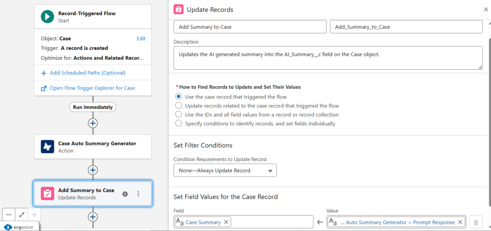Open the Condition Requirements to Update Record dropdown
491x231 pixels.
click(225, 171)
